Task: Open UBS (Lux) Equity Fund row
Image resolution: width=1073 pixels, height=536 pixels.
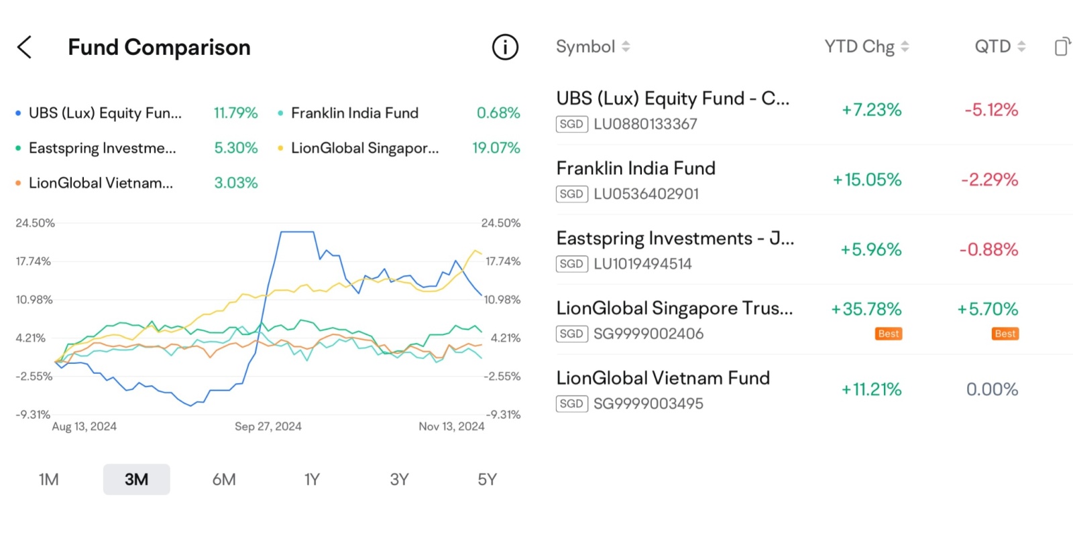Action: 814,110
